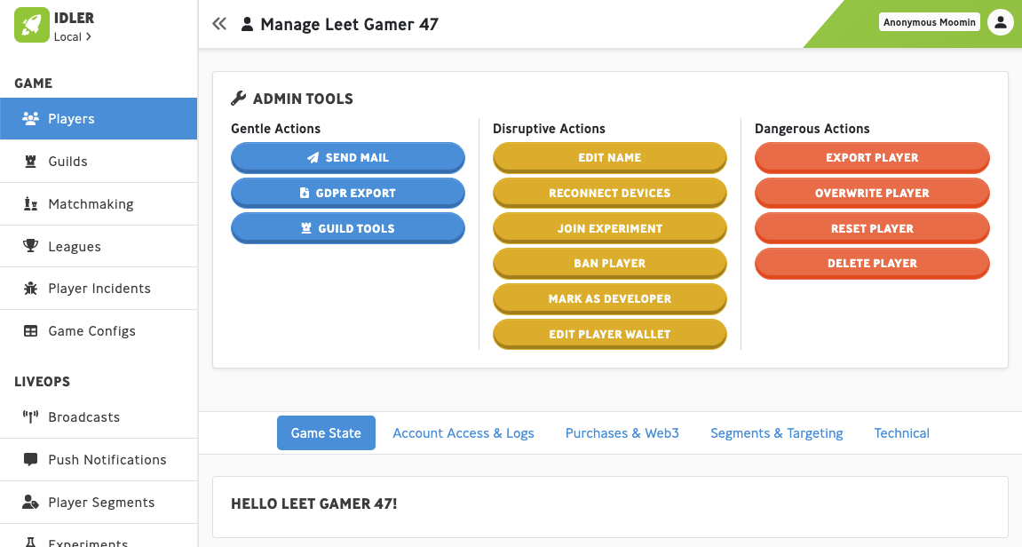Viewport: 1022px width, 547px height.
Task: Click the Delete Player button
Action: click(872, 264)
